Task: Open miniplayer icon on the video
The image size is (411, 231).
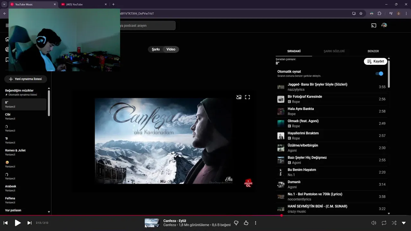Action: coord(239,97)
